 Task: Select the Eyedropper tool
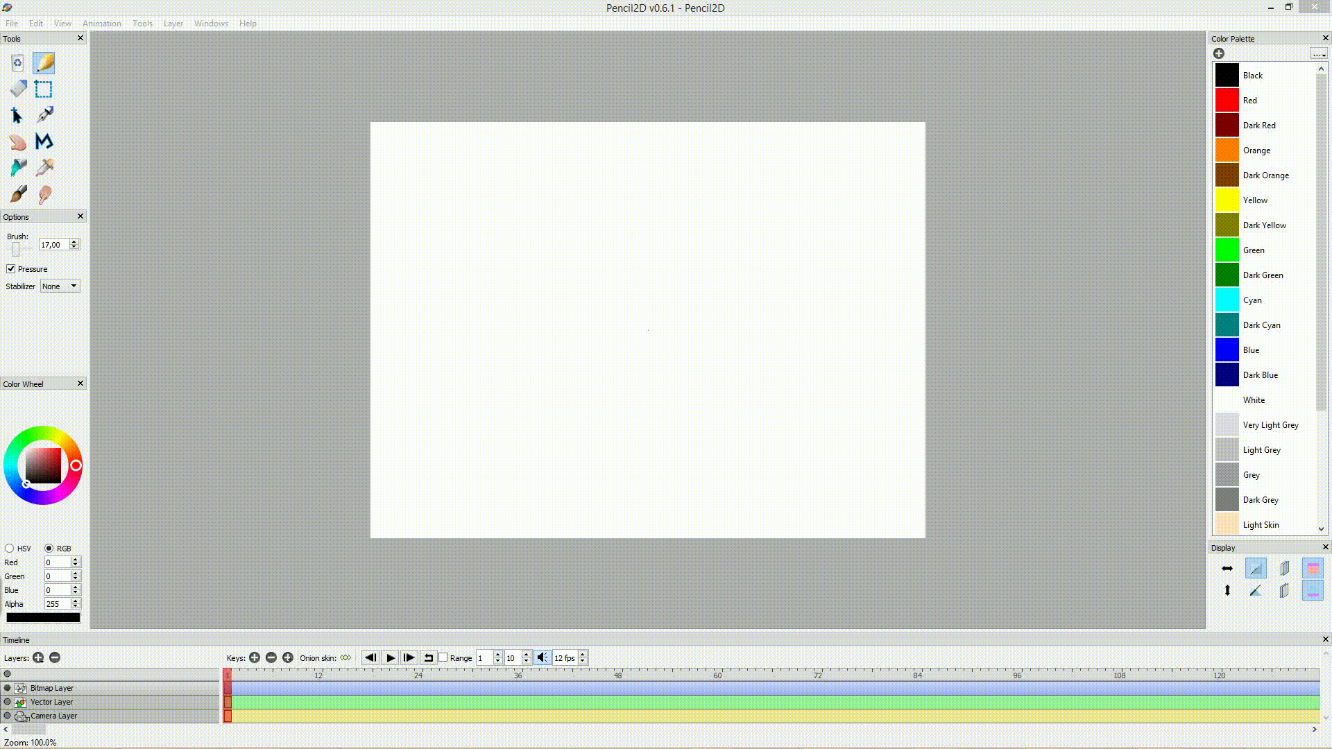pyautogui.click(x=44, y=168)
